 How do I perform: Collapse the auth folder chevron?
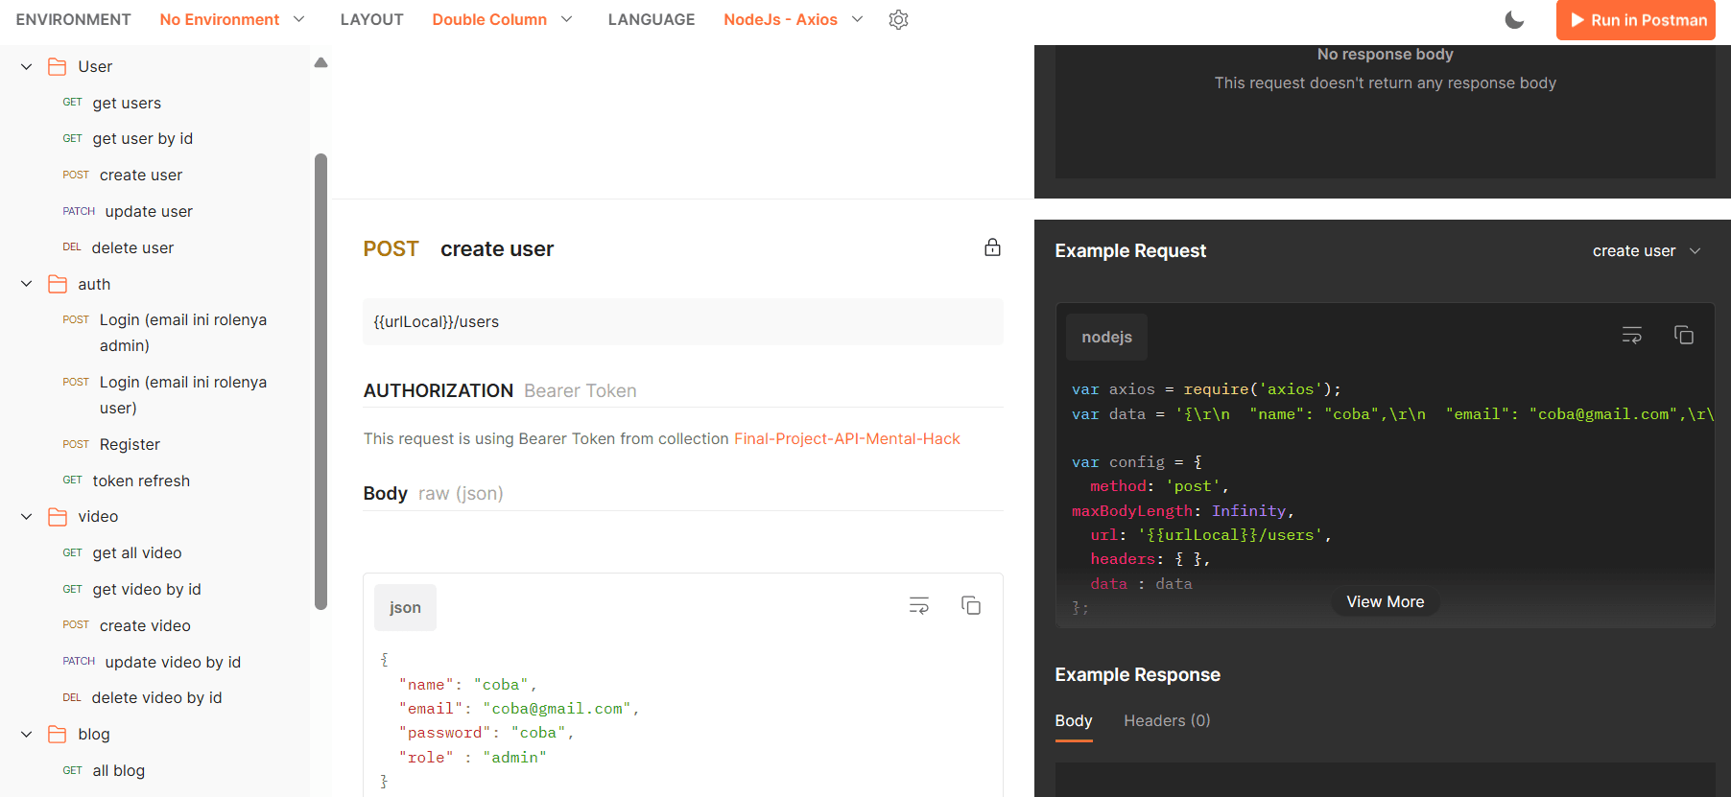pos(27,284)
